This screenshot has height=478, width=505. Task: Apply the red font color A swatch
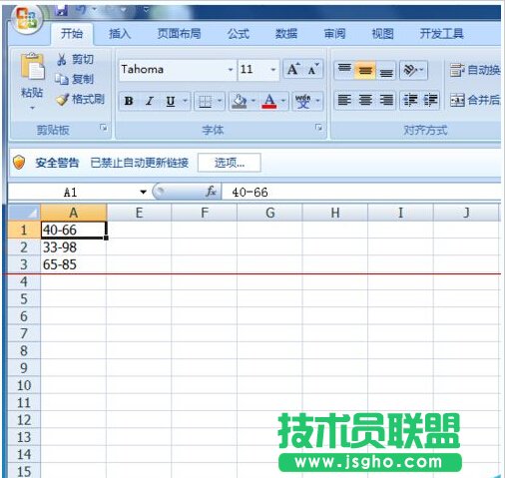coord(269,101)
